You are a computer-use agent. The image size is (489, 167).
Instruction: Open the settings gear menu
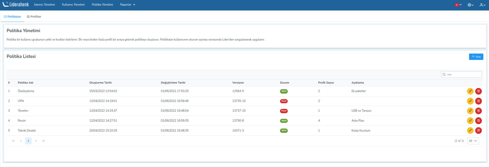[470, 5]
